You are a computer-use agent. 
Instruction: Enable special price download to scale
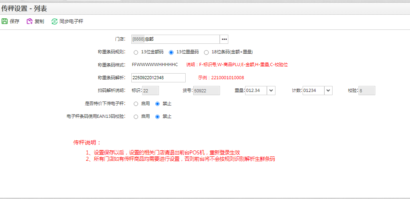136,104
